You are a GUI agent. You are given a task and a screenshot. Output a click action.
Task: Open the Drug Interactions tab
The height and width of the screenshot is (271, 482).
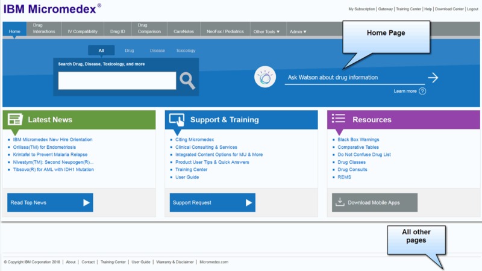(x=44, y=29)
